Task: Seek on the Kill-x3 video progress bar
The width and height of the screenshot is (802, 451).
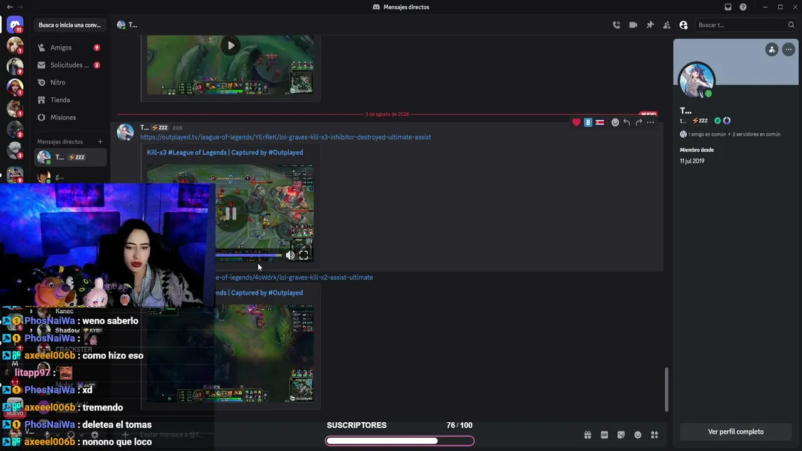Action: point(248,256)
